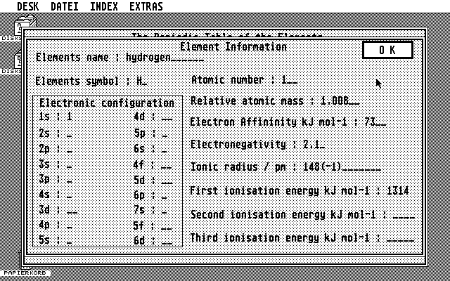Open the INDEX menu
The height and width of the screenshot is (281, 450).
point(104,7)
